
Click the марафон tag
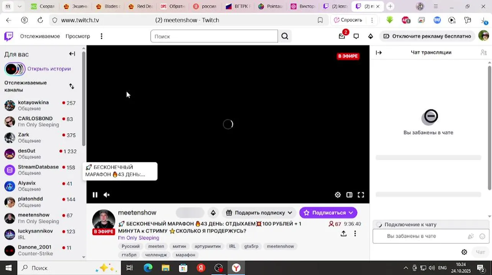tap(185, 255)
